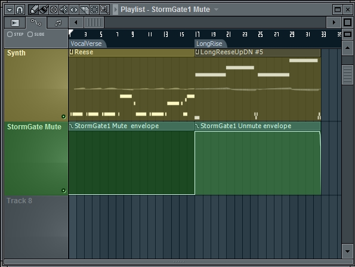
Task: Click the vertical scrollbar handle
Action: 347,74
